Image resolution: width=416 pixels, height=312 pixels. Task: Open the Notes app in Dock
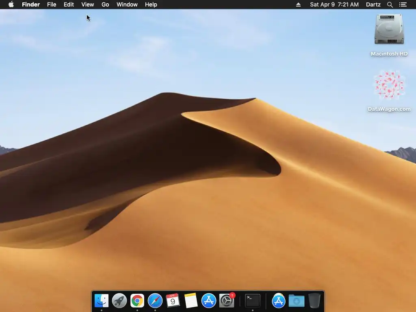coord(191,301)
